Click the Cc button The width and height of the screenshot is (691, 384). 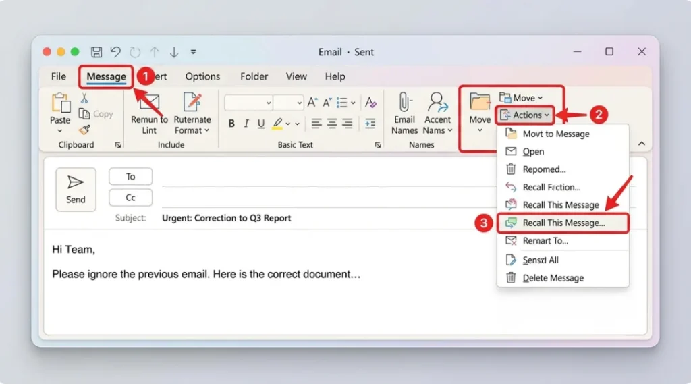[x=130, y=198]
